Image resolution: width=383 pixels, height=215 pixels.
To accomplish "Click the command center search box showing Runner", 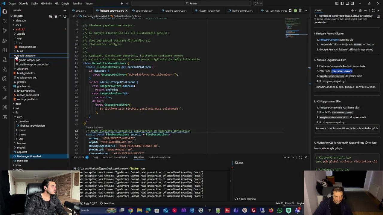I will 191,4.
